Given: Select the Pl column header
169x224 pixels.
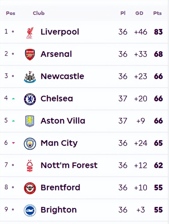Looking at the screenshot, I should click(123, 13).
